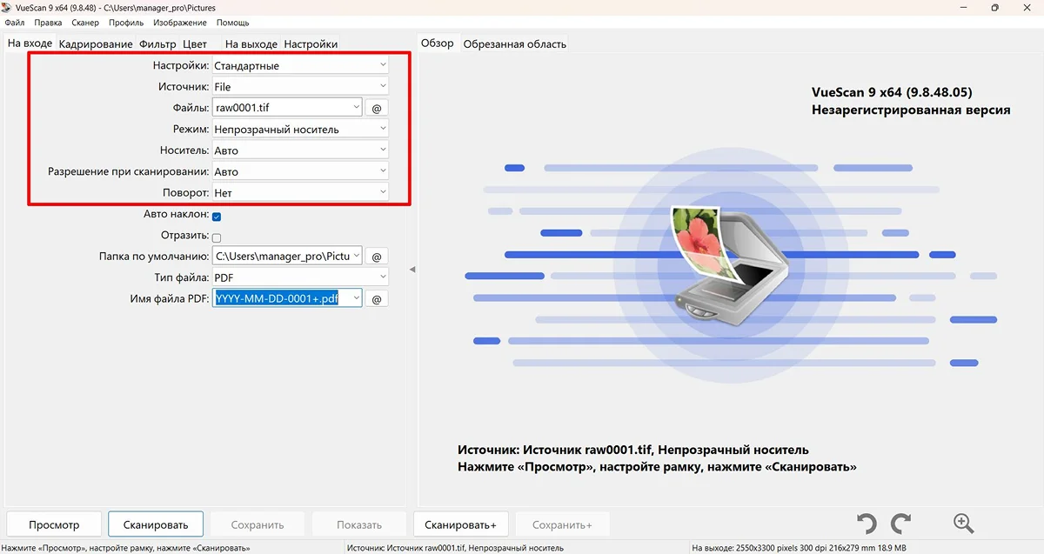Expand the Источник dropdown
The image size is (1044, 554).
300,86
